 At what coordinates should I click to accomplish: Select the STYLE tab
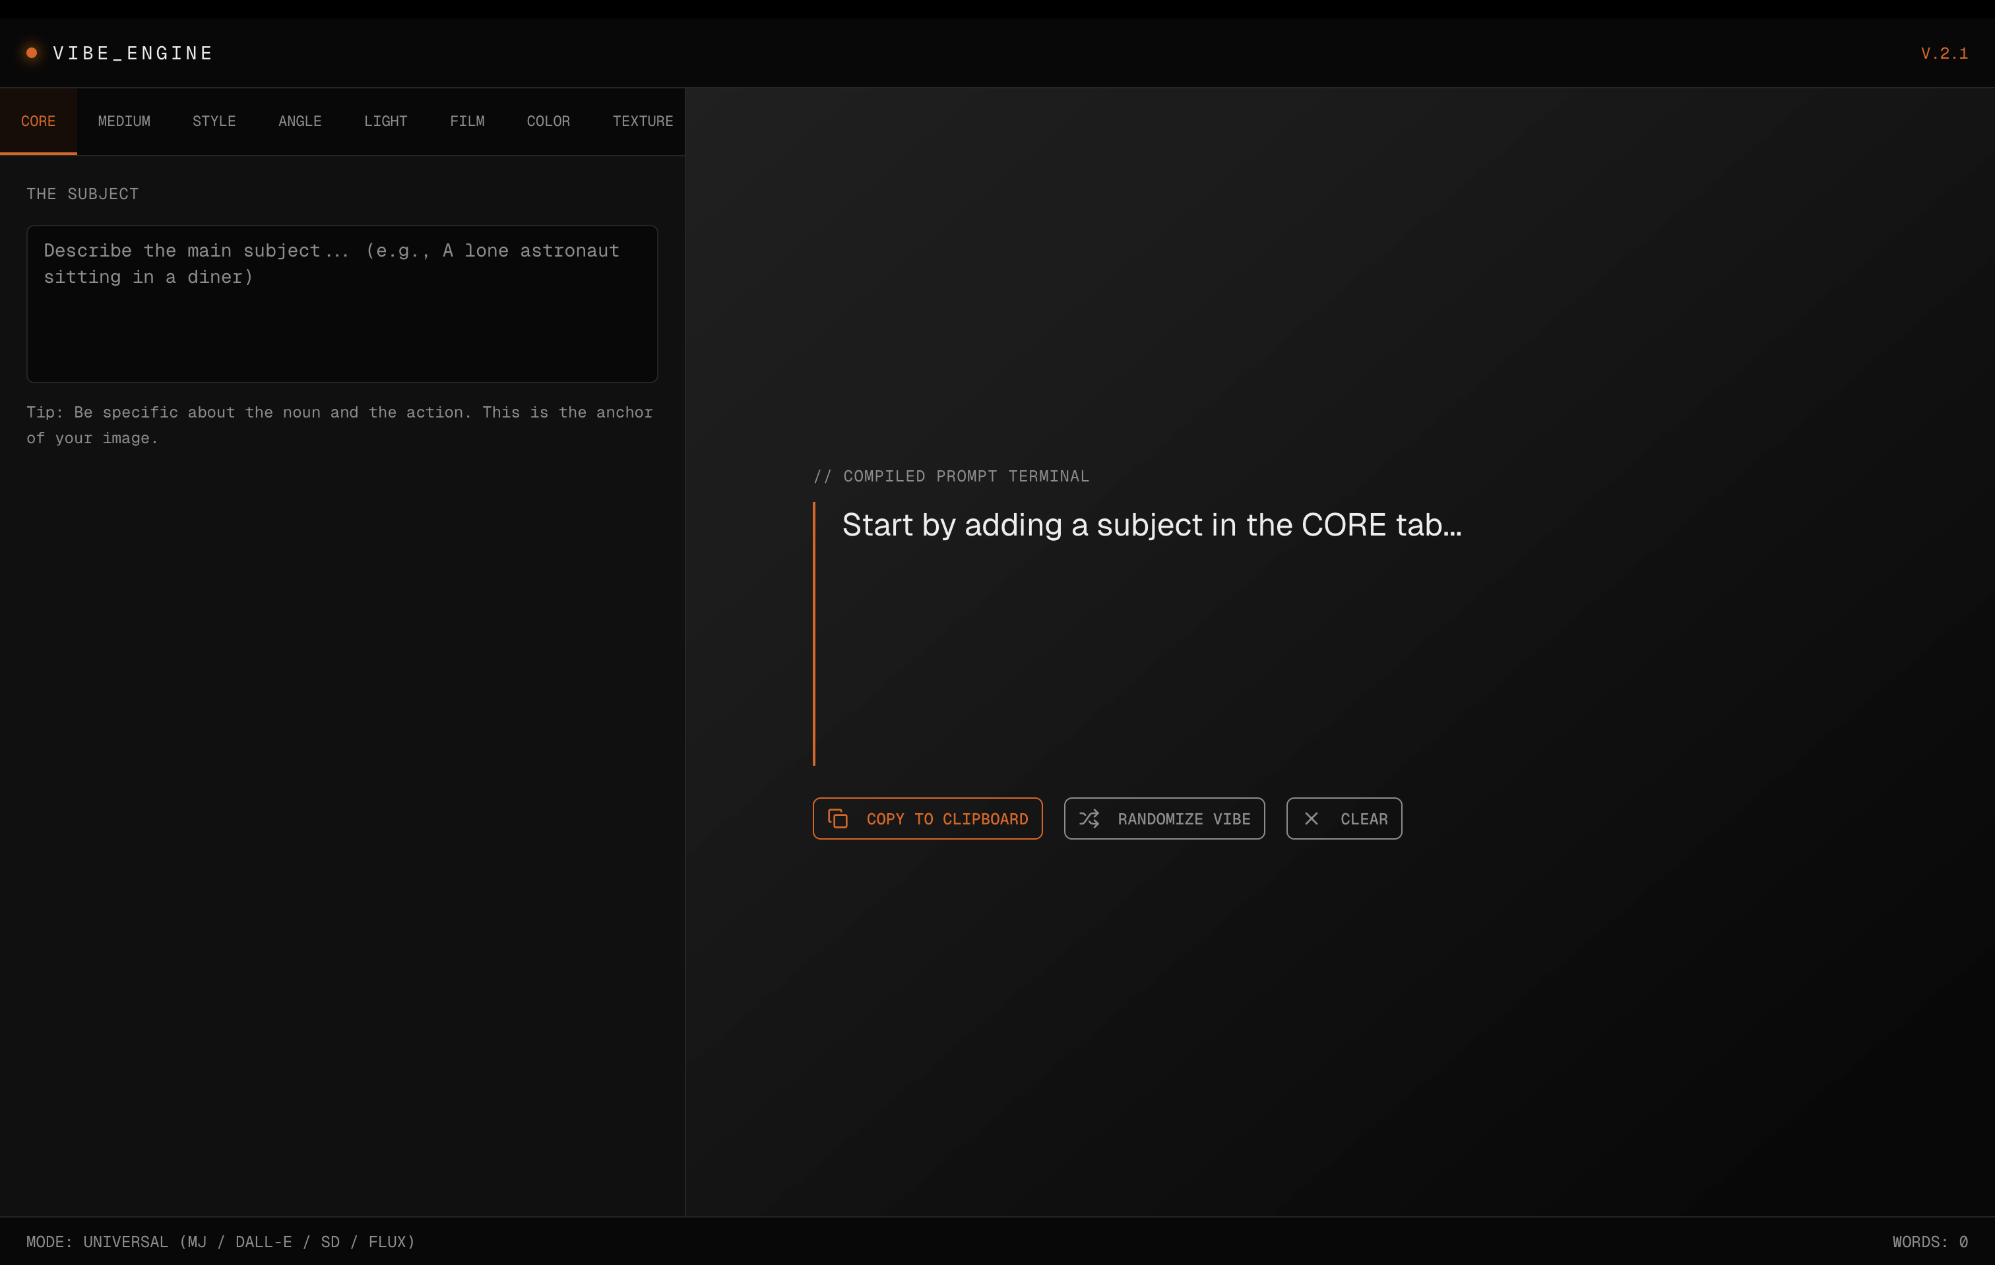click(x=214, y=121)
